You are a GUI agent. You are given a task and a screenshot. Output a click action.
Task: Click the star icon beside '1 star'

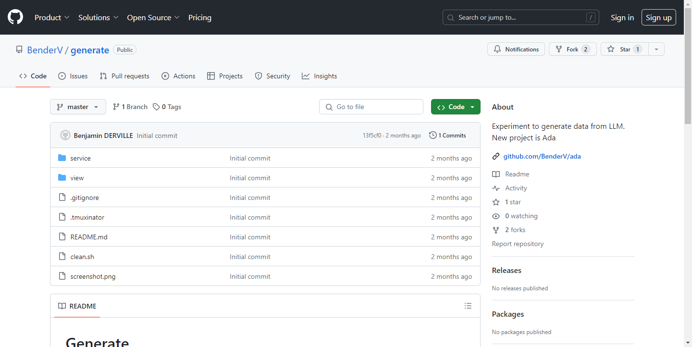pyautogui.click(x=496, y=202)
